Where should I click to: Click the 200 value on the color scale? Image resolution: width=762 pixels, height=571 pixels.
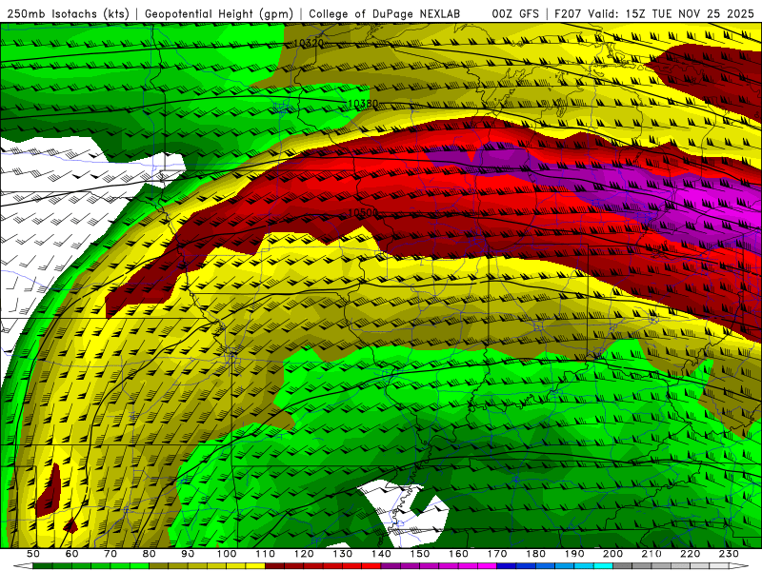[x=612, y=554]
